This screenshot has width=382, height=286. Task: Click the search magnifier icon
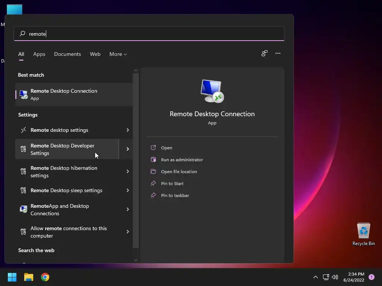pyautogui.click(x=22, y=34)
